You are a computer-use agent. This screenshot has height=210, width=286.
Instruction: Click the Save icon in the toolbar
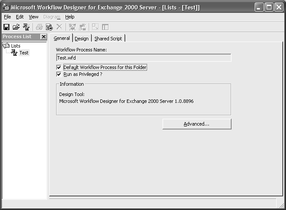(x=6, y=27)
